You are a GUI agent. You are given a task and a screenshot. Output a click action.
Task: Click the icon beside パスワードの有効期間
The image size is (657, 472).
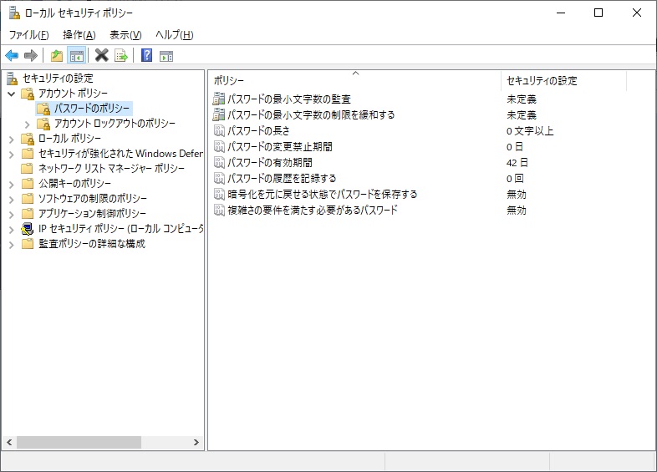(x=219, y=163)
